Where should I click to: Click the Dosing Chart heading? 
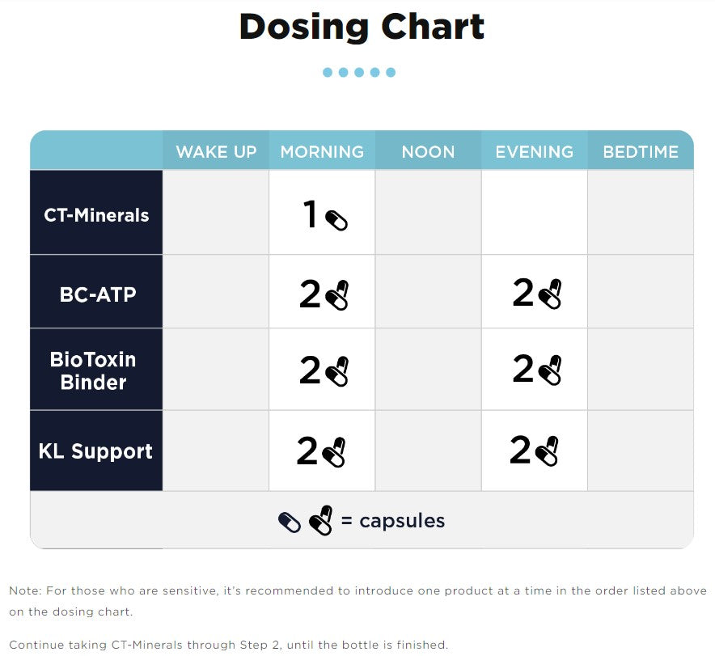click(362, 27)
